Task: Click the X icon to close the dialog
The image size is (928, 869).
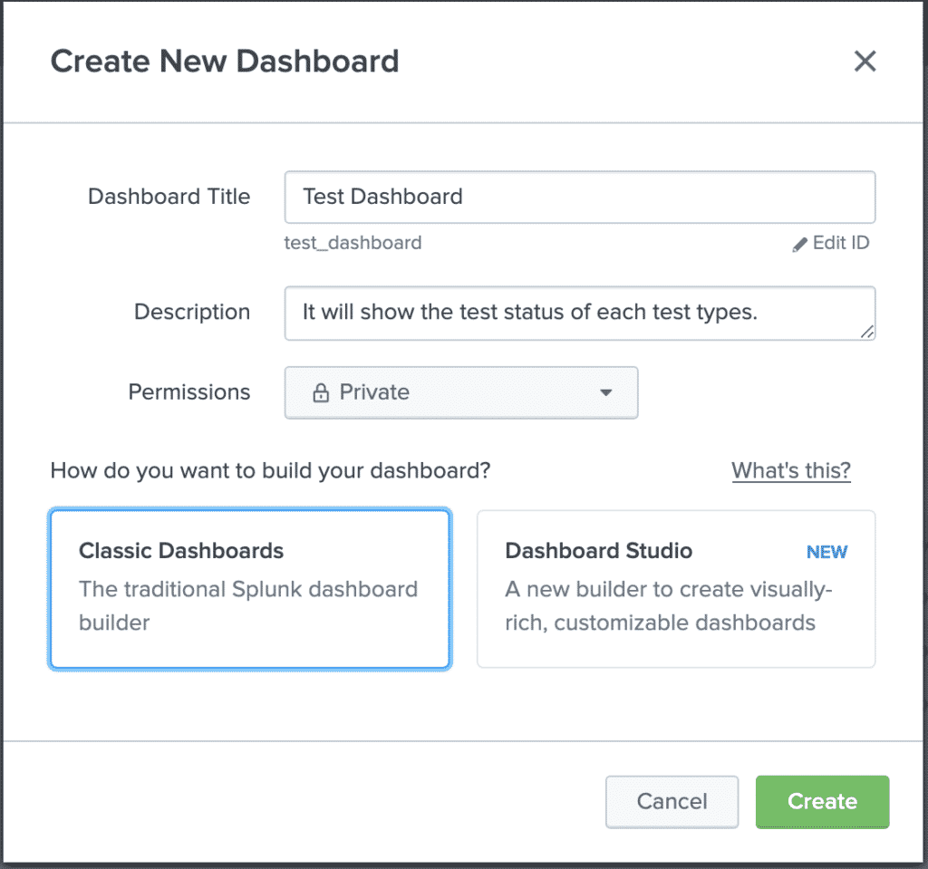Action: click(865, 61)
